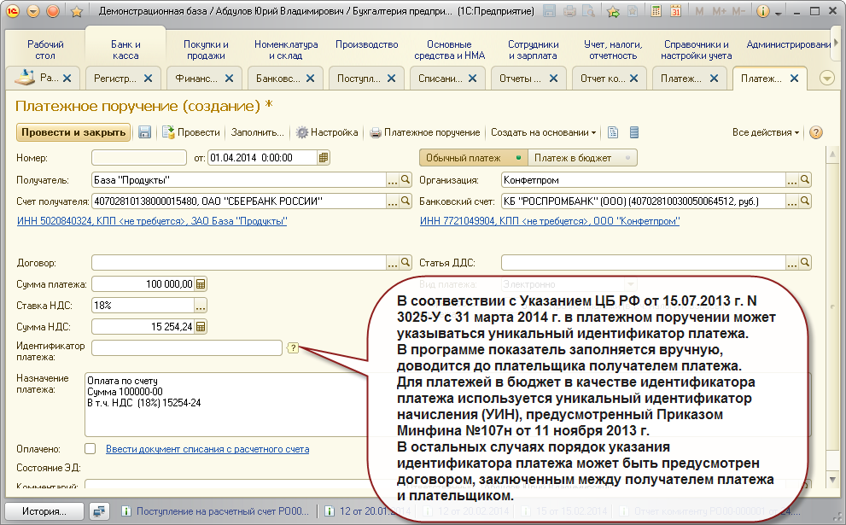Open the help question mark button

click(816, 132)
